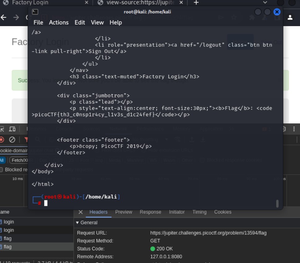Switch to the Headers tab
Screen dimensions: 300x263
pos(98,212)
